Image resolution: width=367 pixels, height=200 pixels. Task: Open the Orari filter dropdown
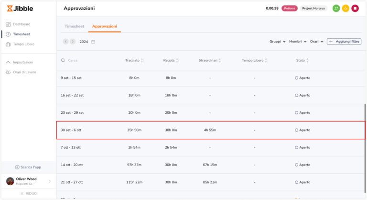[x=316, y=42]
